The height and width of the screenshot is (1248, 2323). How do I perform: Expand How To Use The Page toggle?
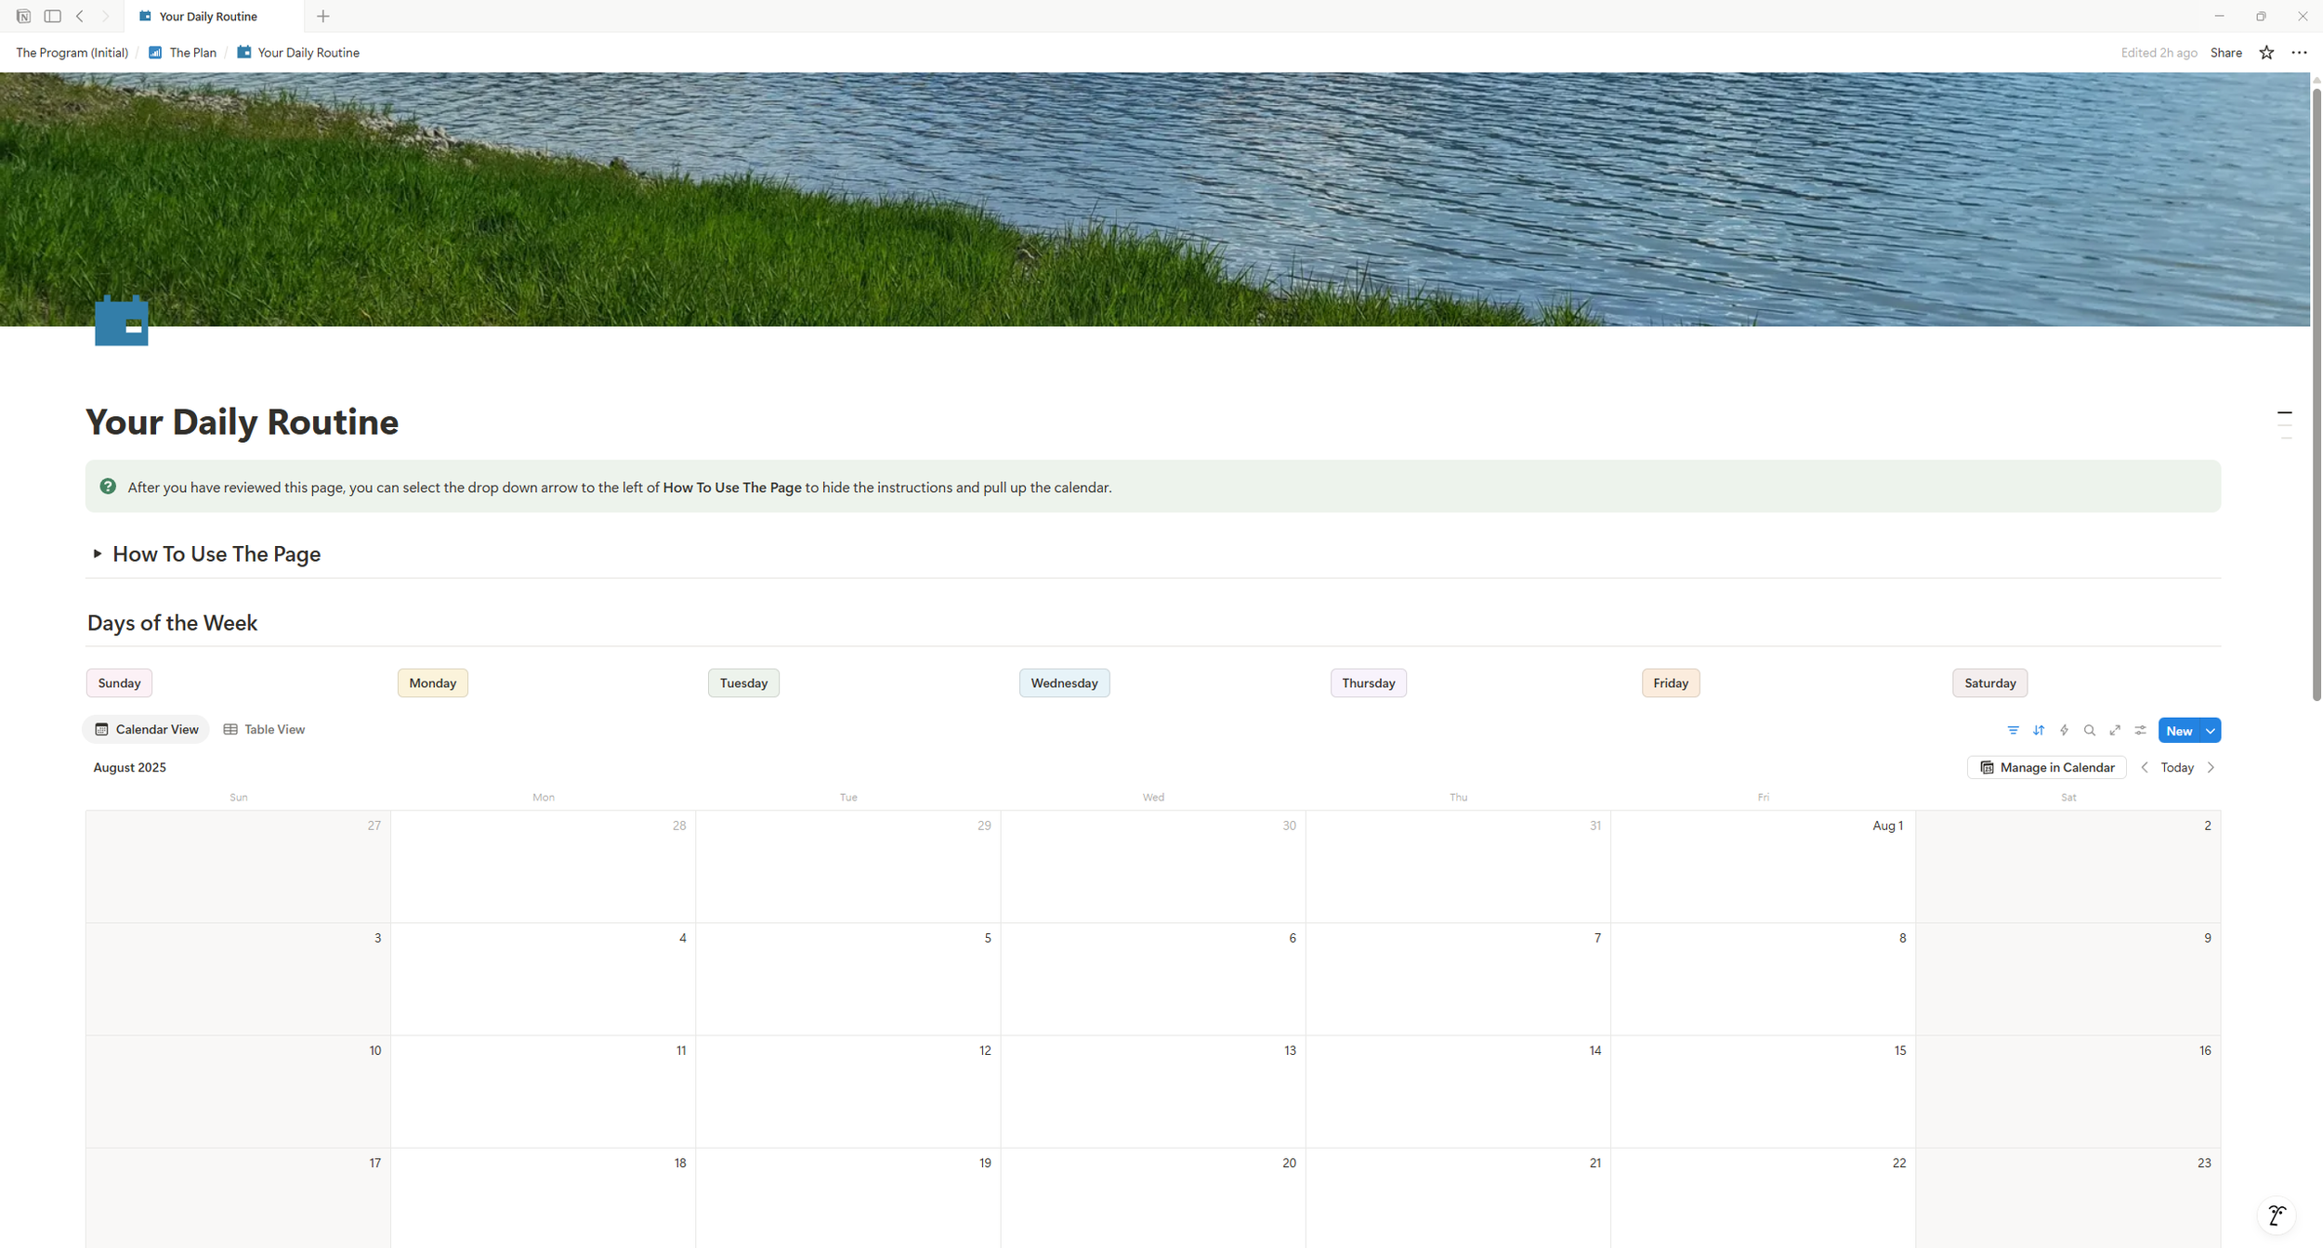tap(97, 553)
